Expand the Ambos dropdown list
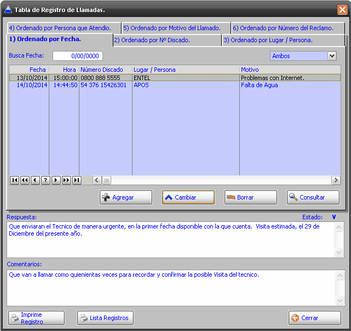The height and width of the screenshot is (331, 351). 331,56
